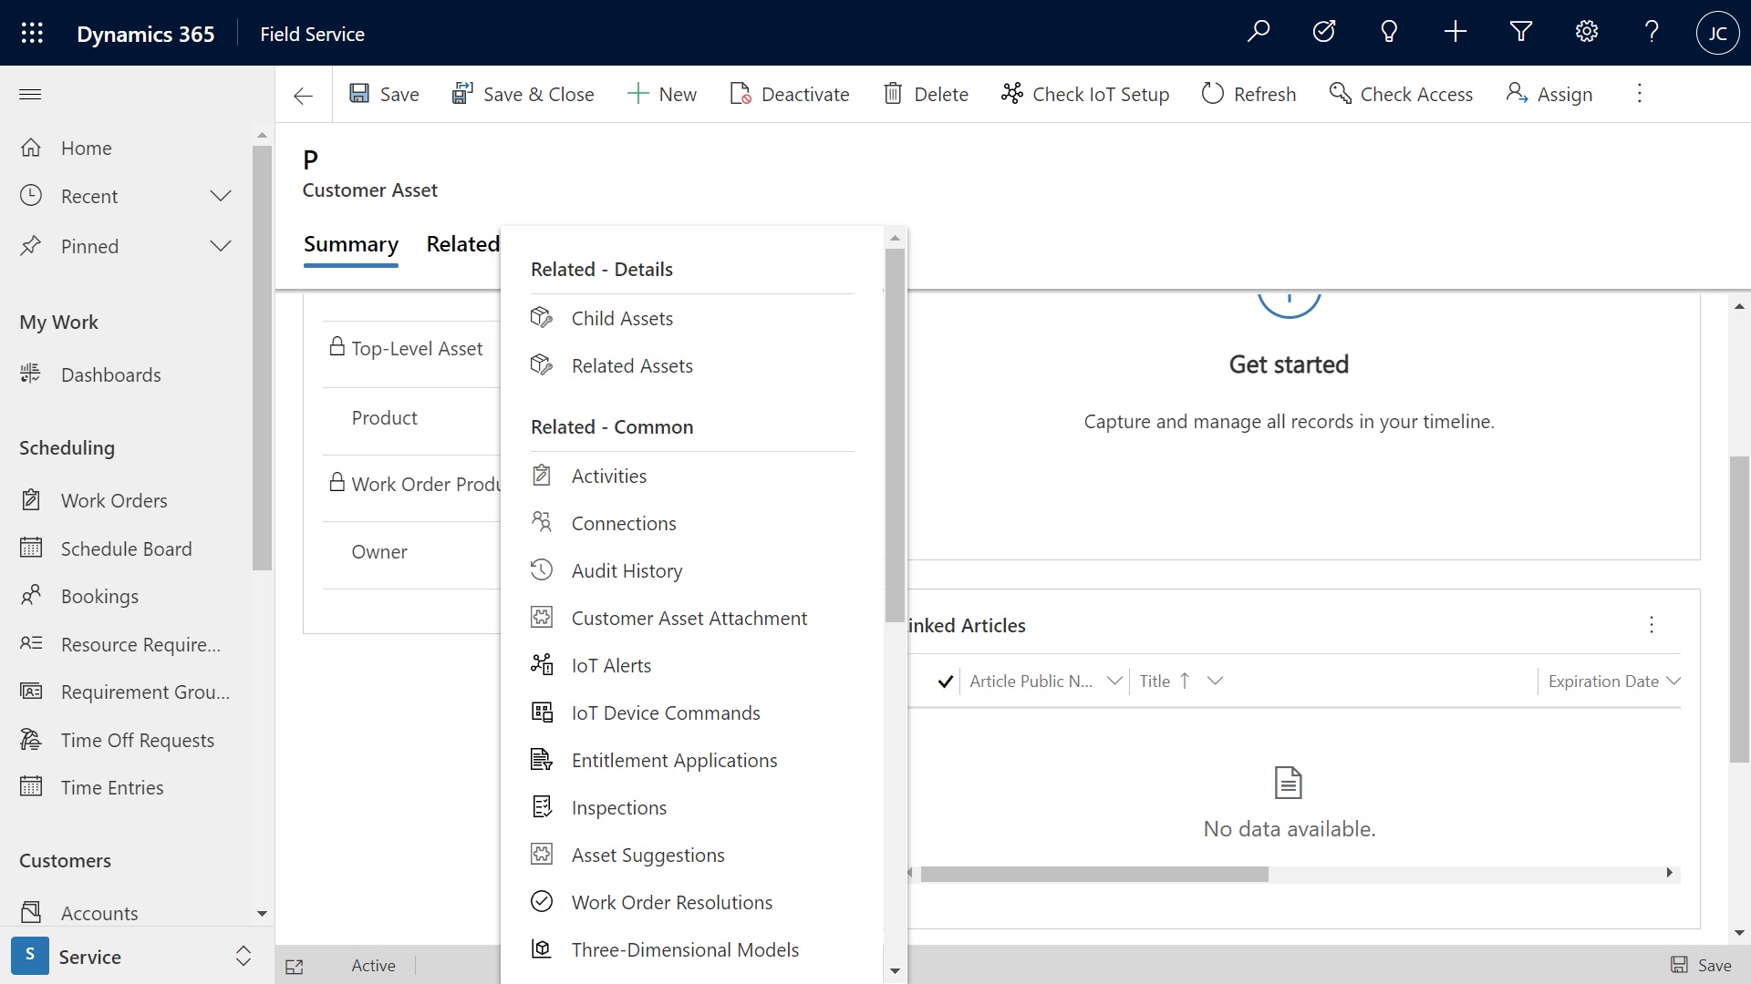Check the title sort toggle arrow

click(x=1184, y=680)
